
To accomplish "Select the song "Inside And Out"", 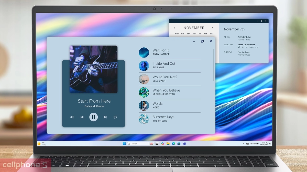I will click(164, 65).
